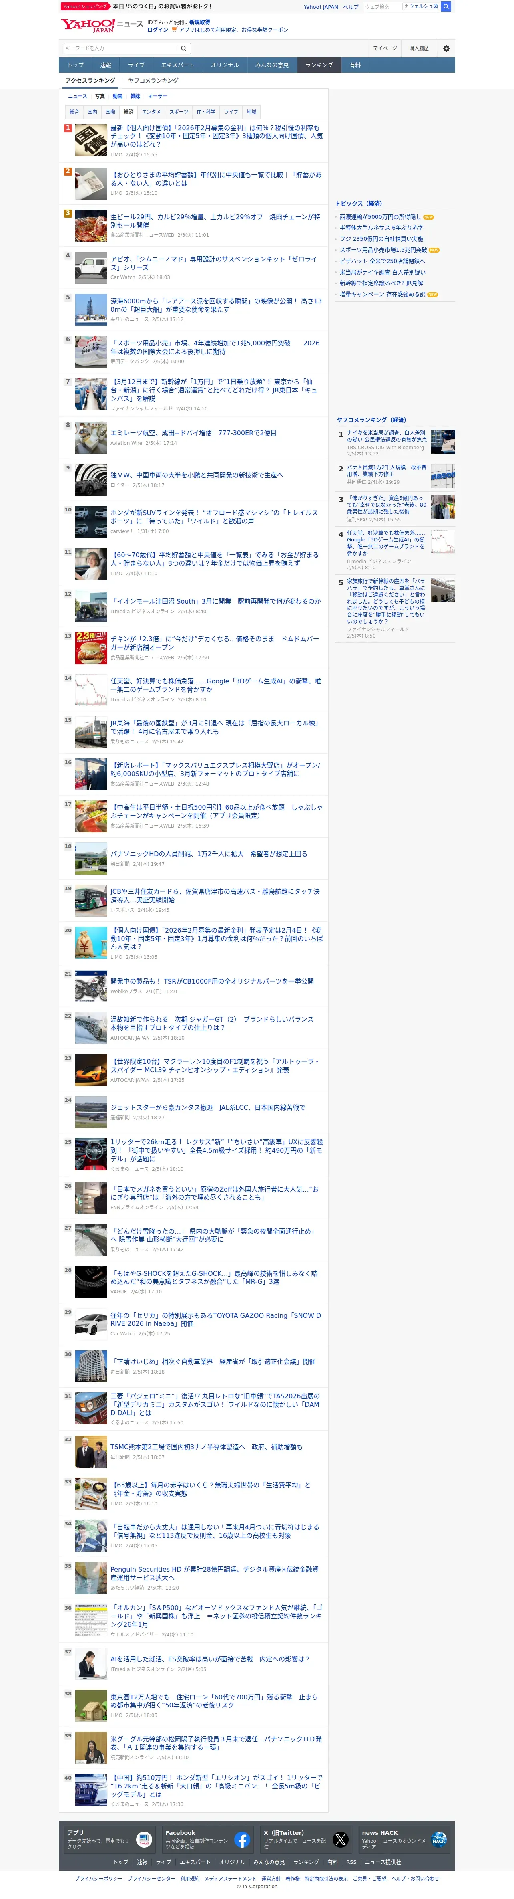Focus the キーワードを入力 search field
This screenshot has width=514, height=1899.
(x=121, y=48)
